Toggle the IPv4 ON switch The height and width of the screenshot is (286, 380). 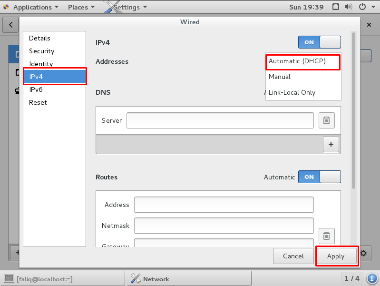coord(320,42)
